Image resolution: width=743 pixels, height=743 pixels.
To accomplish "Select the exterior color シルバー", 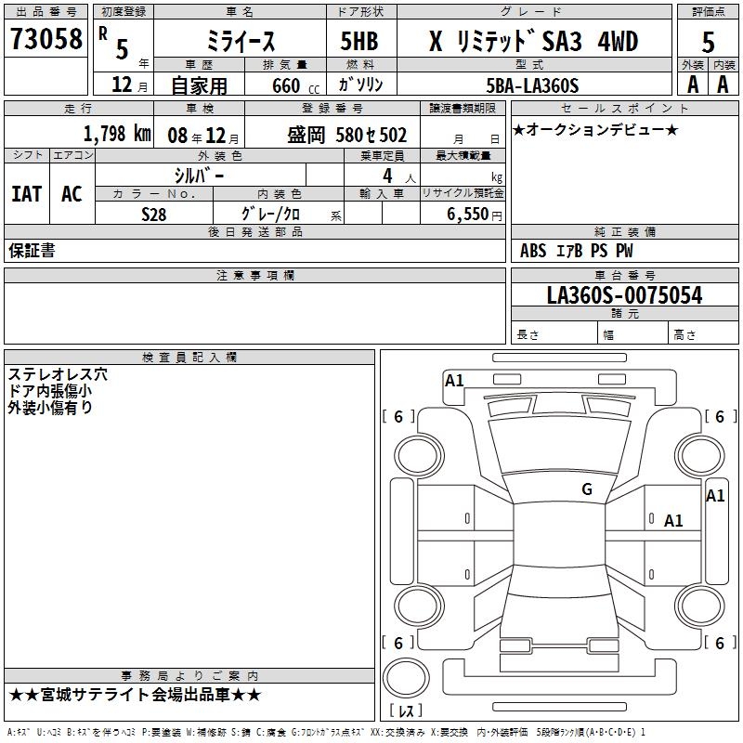I will (x=199, y=176).
